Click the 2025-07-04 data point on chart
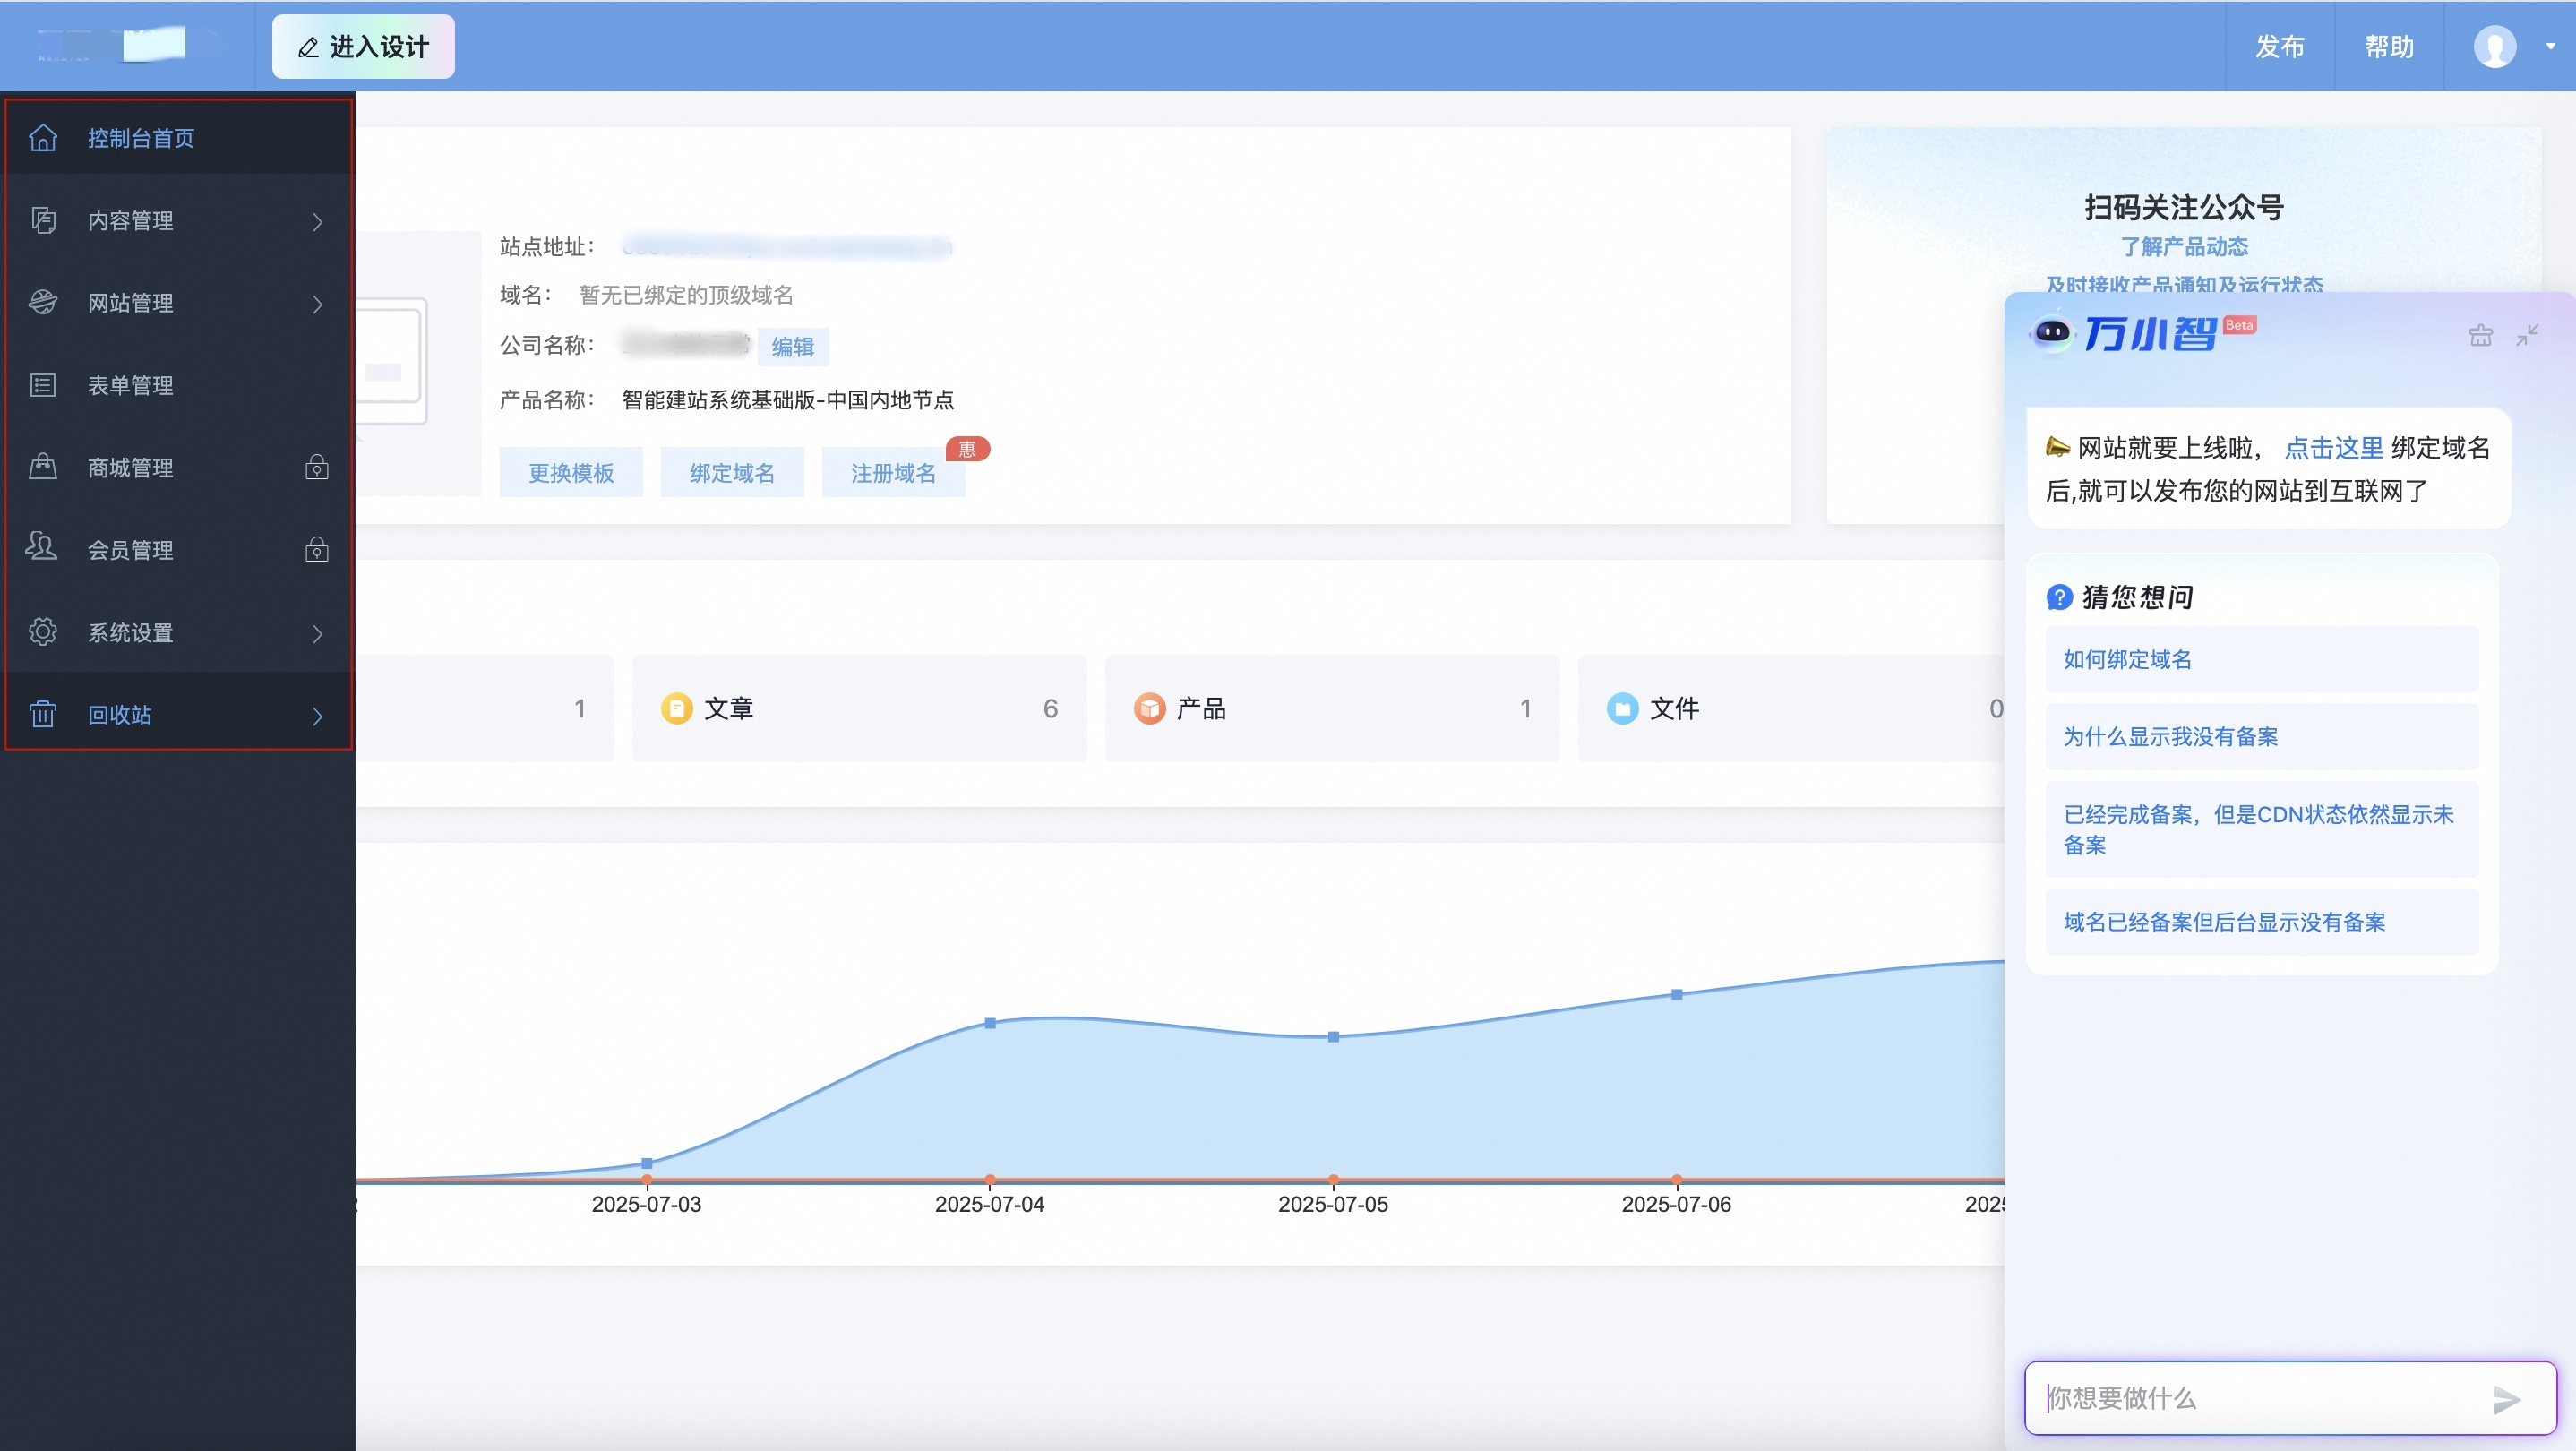The image size is (2576, 1451). (x=989, y=1023)
